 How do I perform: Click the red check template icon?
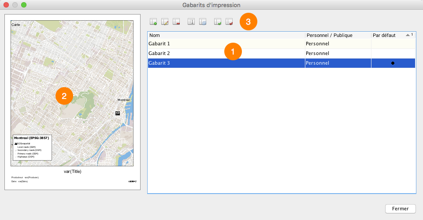[229, 22]
